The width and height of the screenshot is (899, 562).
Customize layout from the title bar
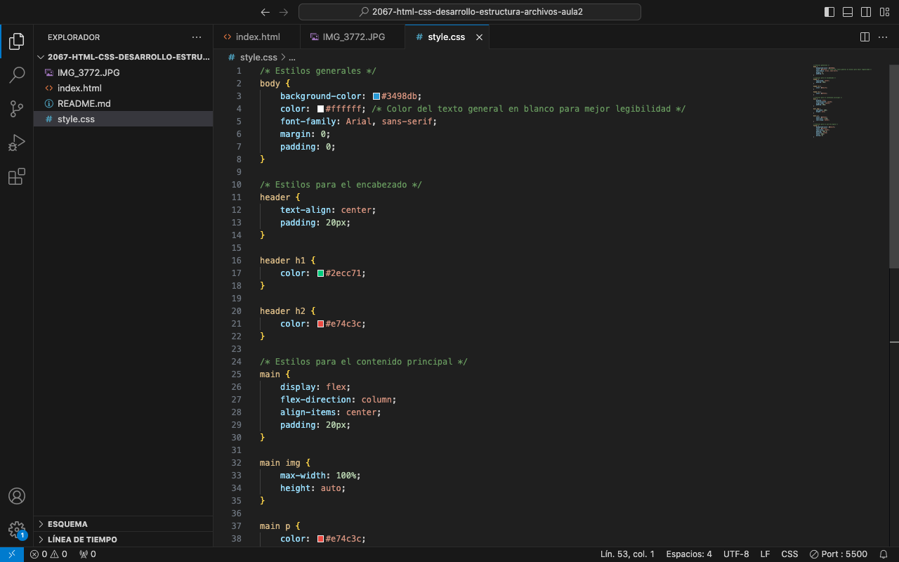(x=884, y=12)
